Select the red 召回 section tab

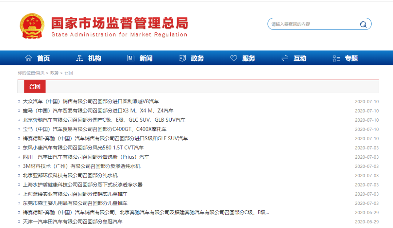pyautogui.click(x=35, y=86)
